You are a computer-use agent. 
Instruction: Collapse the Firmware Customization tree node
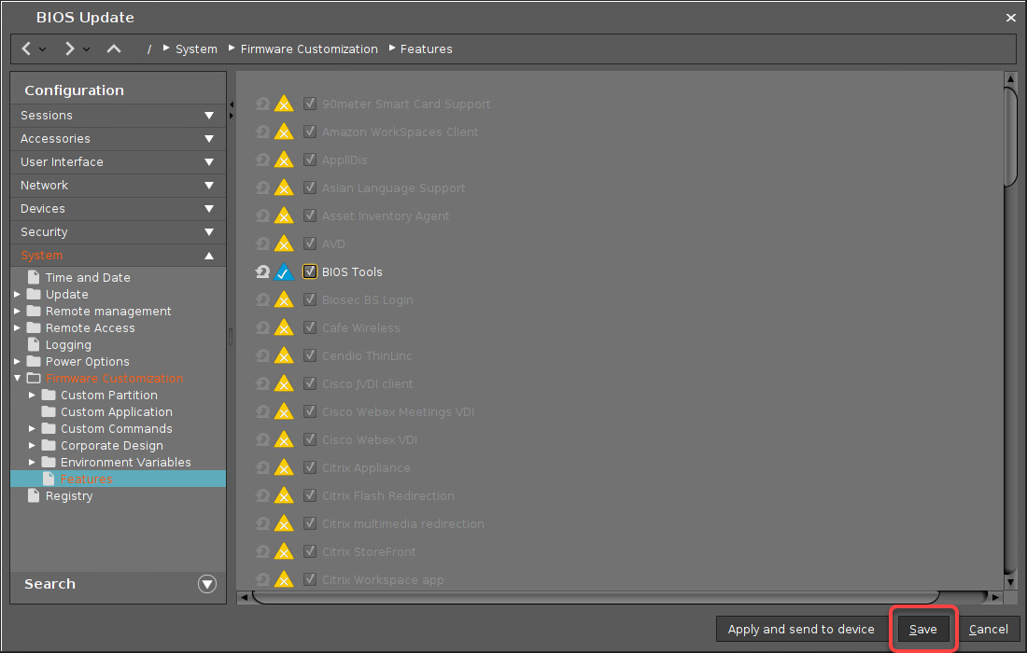pos(18,379)
